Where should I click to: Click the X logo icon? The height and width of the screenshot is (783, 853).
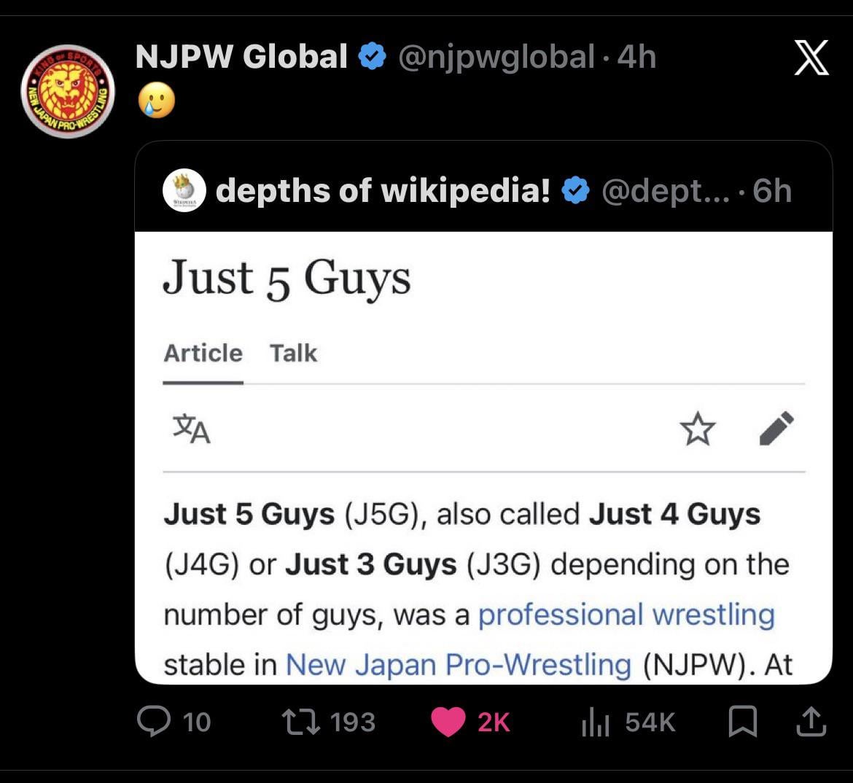point(811,58)
